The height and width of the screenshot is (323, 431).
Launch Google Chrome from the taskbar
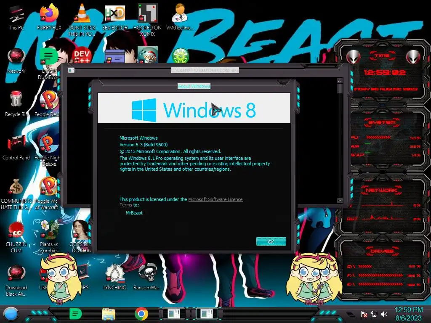[141, 314]
